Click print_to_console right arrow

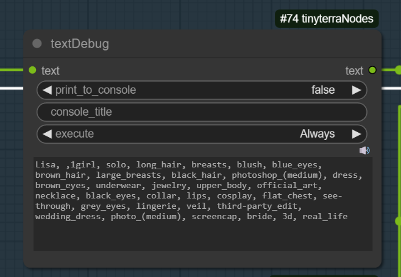tap(357, 90)
